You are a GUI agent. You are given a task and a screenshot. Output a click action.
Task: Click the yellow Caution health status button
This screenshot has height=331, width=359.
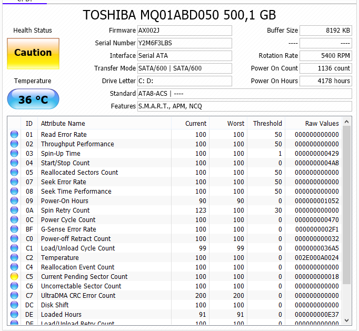[33, 54]
